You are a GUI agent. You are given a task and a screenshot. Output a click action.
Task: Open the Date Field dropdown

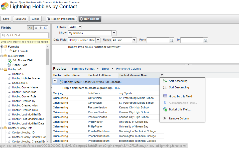pos(98,40)
